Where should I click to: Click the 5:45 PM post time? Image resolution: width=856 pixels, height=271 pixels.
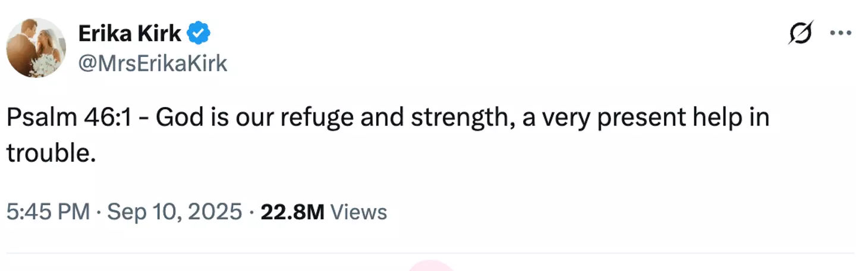pyautogui.click(x=48, y=212)
